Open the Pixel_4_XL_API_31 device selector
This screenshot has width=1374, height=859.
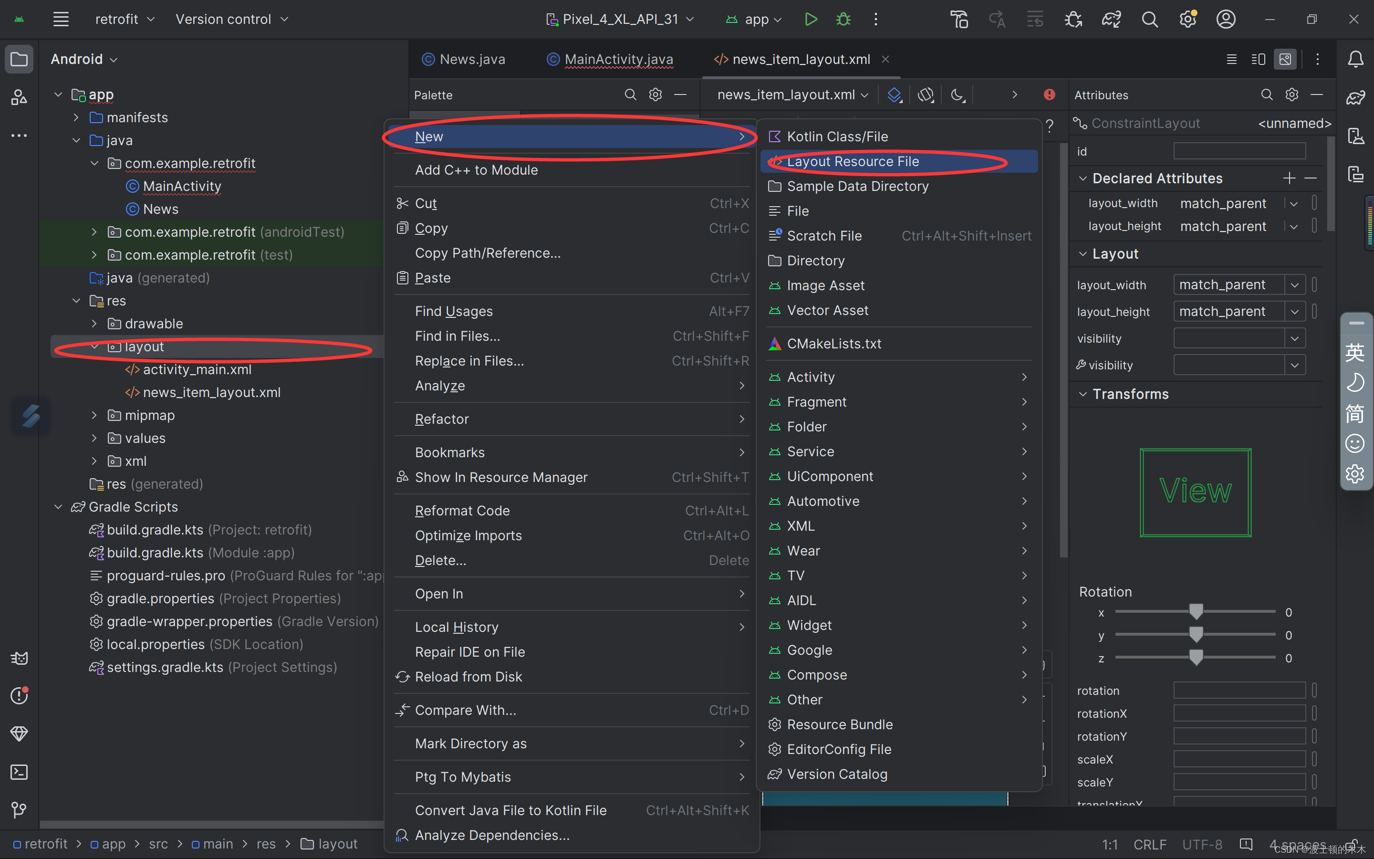tap(619, 19)
